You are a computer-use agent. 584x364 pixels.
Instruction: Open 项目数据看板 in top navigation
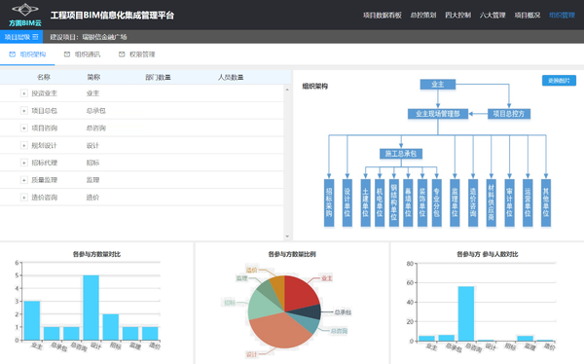(x=383, y=15)
